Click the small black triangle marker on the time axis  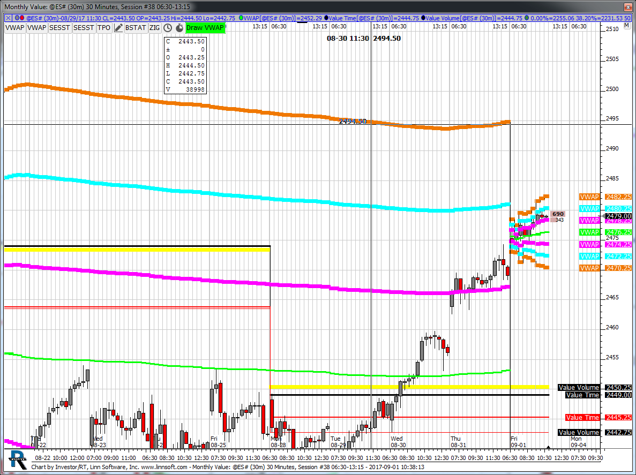click(548, 448)
